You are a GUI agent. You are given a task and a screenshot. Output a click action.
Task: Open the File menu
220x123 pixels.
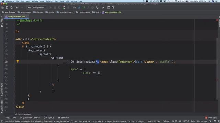point(18,1)
